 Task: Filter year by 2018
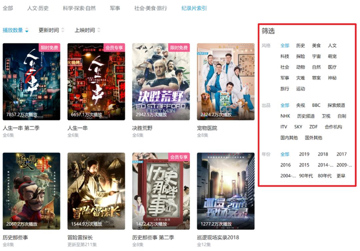(323, 154)
